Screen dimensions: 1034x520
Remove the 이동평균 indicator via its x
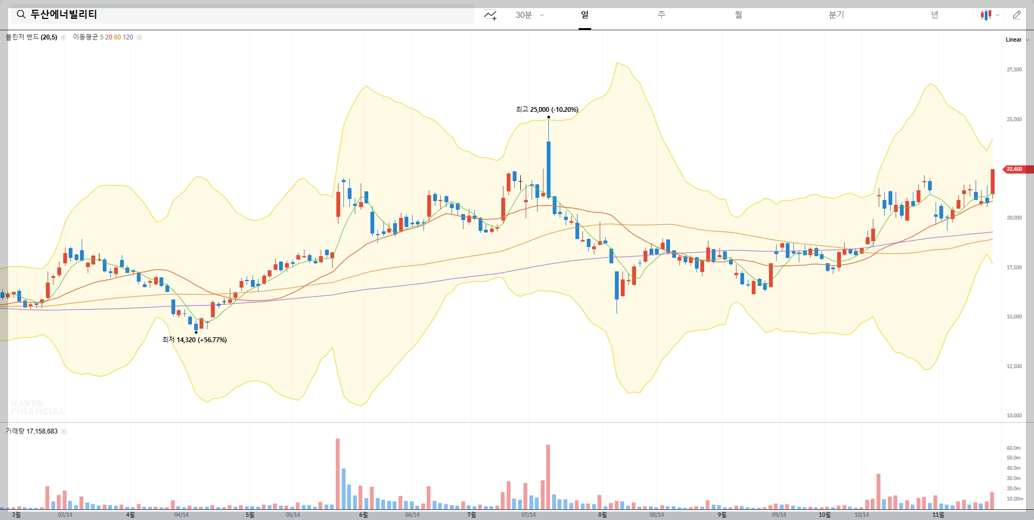[140, 37]
